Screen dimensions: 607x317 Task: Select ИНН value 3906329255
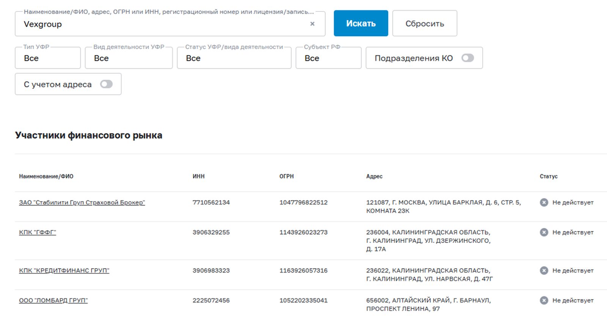211,232
